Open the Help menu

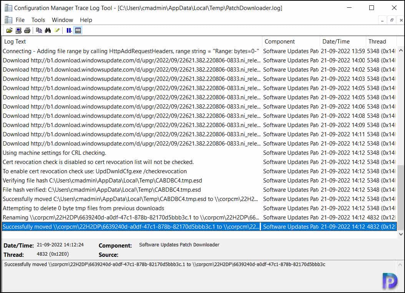[86, 20]
